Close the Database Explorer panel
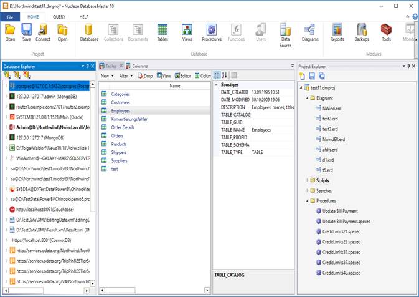The width and height of the screenshot is (419, 297). (x=93, y=66)
